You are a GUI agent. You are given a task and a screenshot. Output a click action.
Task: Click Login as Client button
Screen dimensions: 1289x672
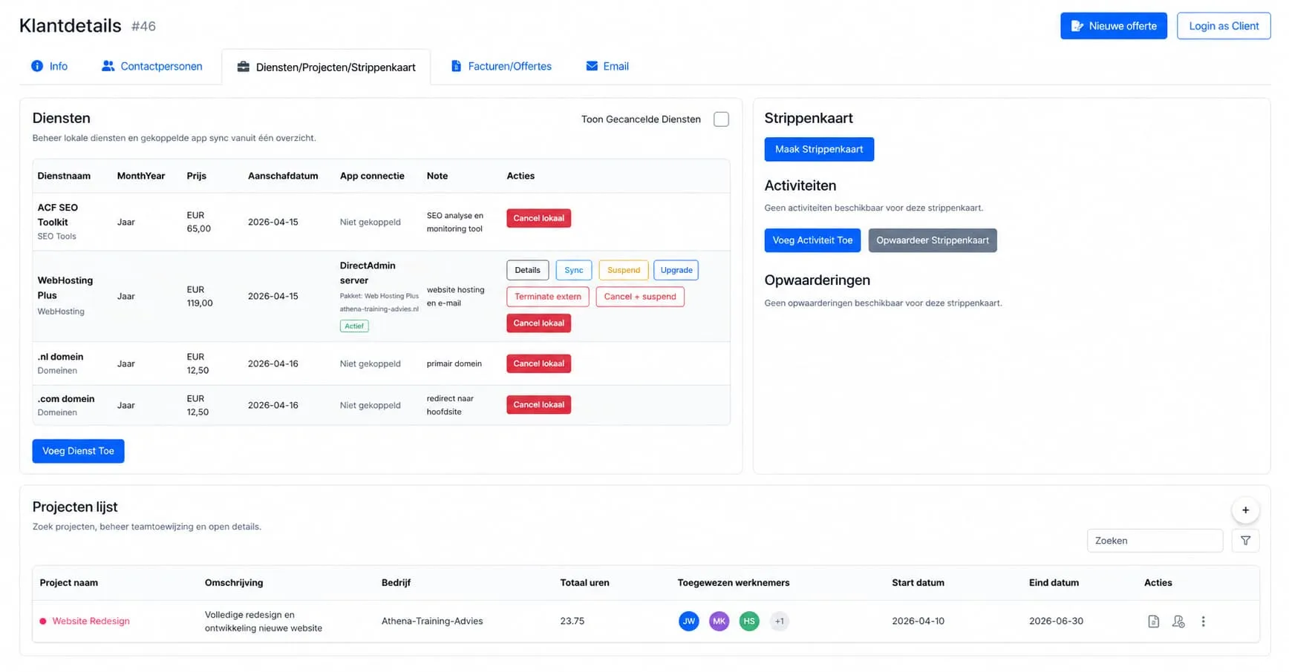click(1224, 26)
